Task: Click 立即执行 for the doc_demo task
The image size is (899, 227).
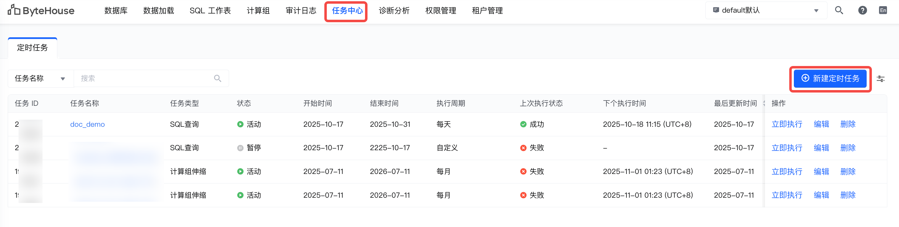Action: [787, 124]
